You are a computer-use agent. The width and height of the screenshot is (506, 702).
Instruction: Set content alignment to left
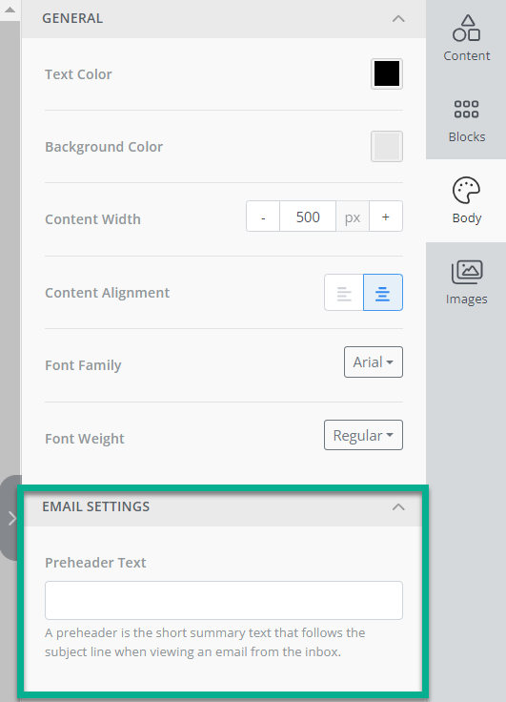(344, 293)
